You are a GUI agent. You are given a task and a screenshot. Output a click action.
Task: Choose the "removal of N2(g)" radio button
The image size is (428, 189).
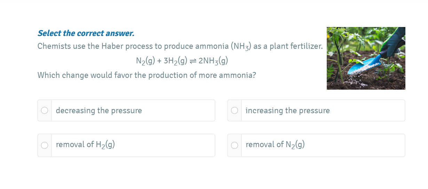[235, 145]
